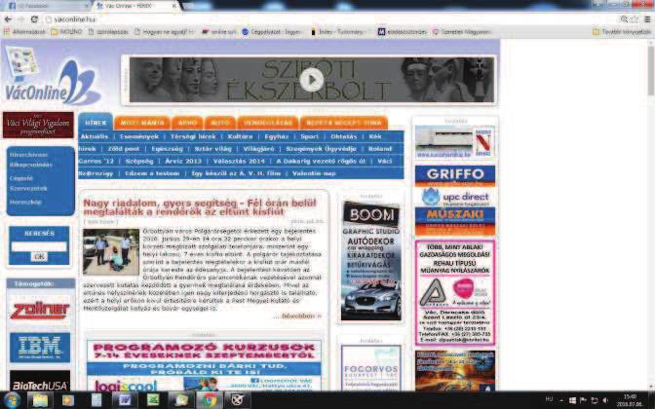Open the Választás 2014 category
The image size is (655, 409).
coord(239,161)
